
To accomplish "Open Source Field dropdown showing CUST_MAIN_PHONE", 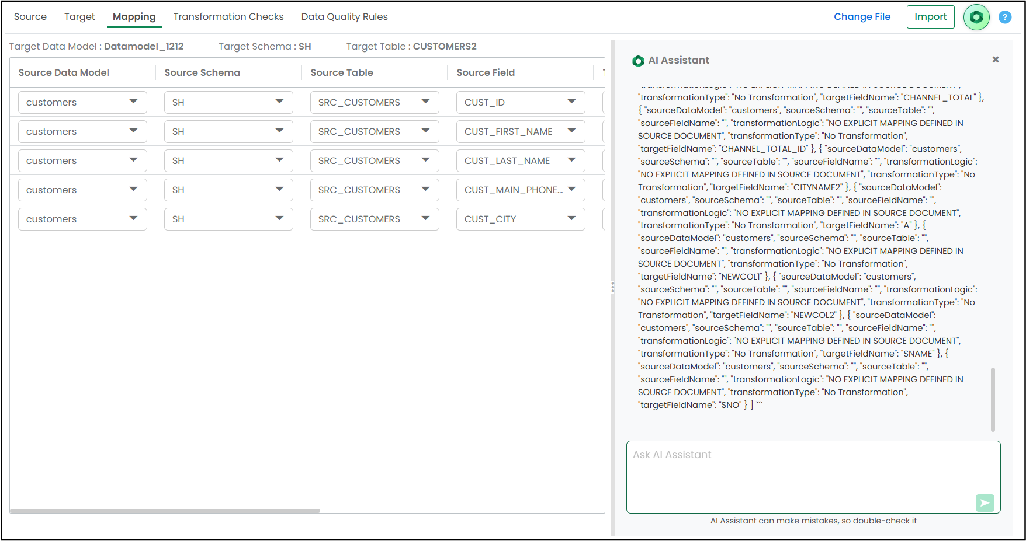I will tap(521, 190).
